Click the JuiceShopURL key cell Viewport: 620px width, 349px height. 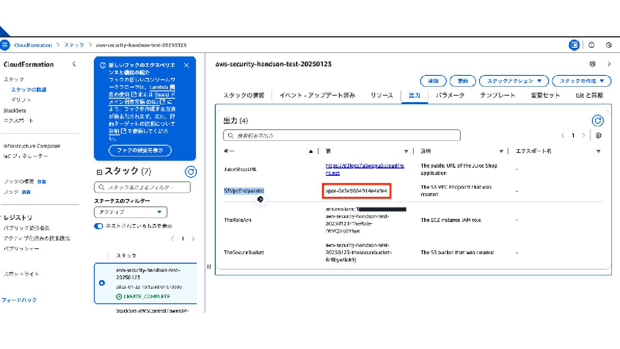tap(240, 169)
